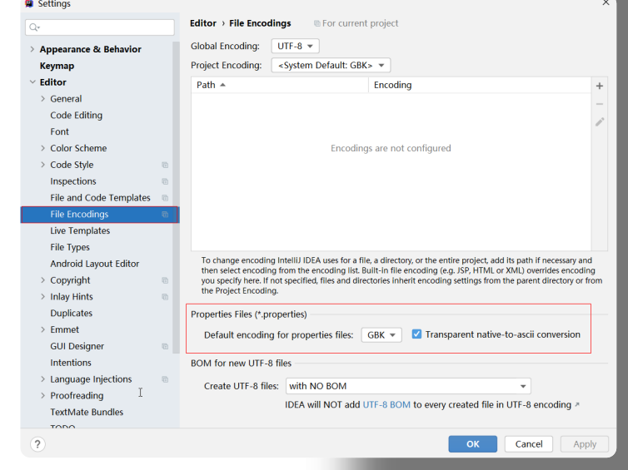Click project-level icon next to Inspections
Screen dimensions: 628x470
click(165, 181)
